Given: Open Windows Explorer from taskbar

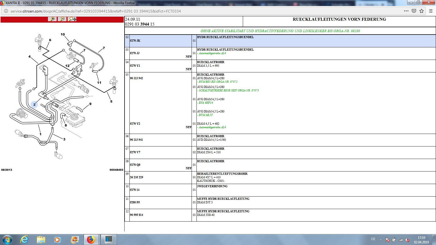Looking at the screenshot, I should 41,240.
